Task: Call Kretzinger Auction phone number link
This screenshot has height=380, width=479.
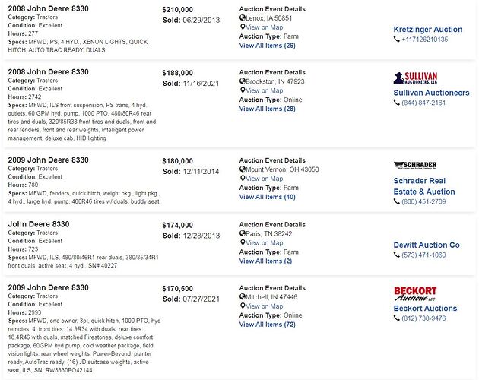Action: pos(424,40)
